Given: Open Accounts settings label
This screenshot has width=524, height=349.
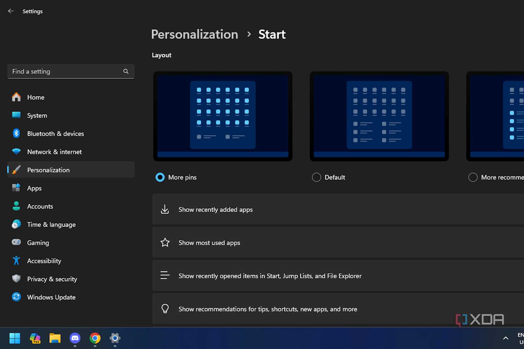Looking at the screenshot, I should point(40,206).
